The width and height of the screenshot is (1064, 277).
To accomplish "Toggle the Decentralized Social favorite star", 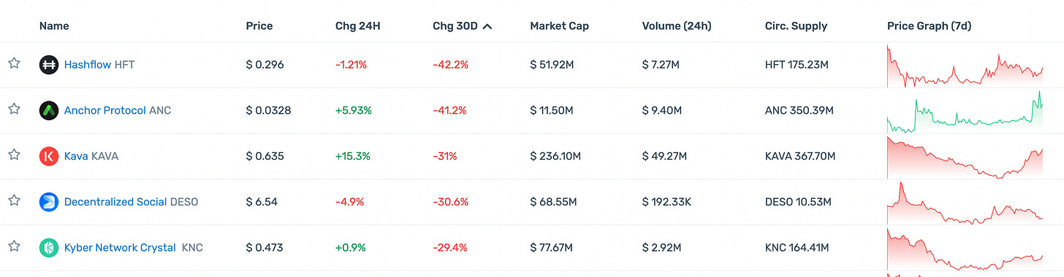I will click(14, 200).
